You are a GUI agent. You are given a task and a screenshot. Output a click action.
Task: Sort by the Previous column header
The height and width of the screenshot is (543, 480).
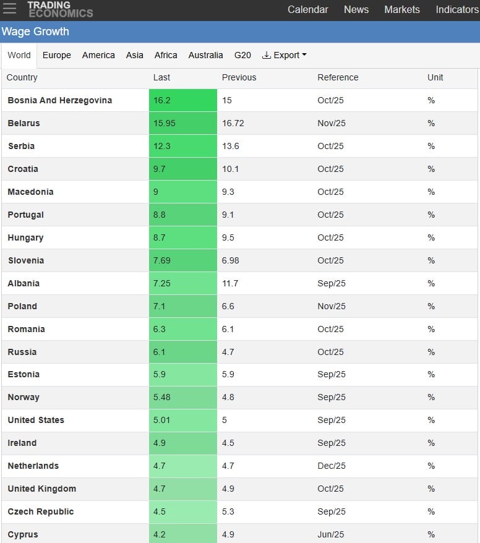click(239, 77)
